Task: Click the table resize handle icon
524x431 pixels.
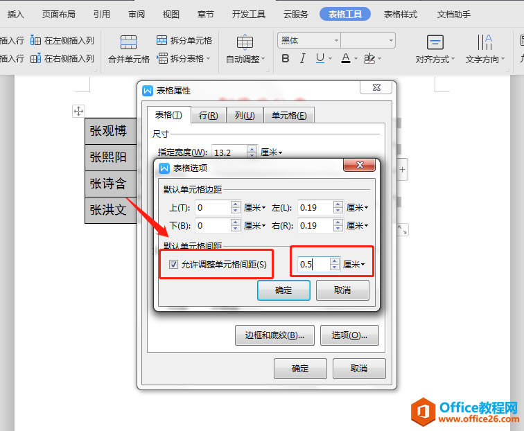Action: pyautogui.click(x=402, y=229)
